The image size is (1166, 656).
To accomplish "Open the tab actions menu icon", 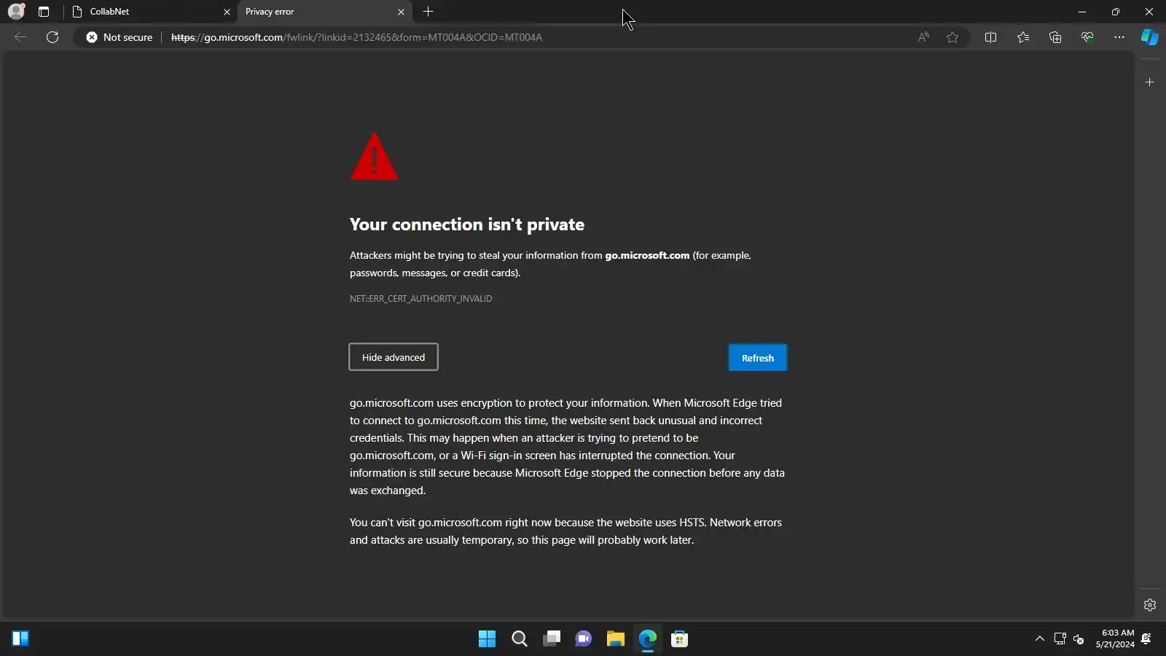I will coord(44,12).
